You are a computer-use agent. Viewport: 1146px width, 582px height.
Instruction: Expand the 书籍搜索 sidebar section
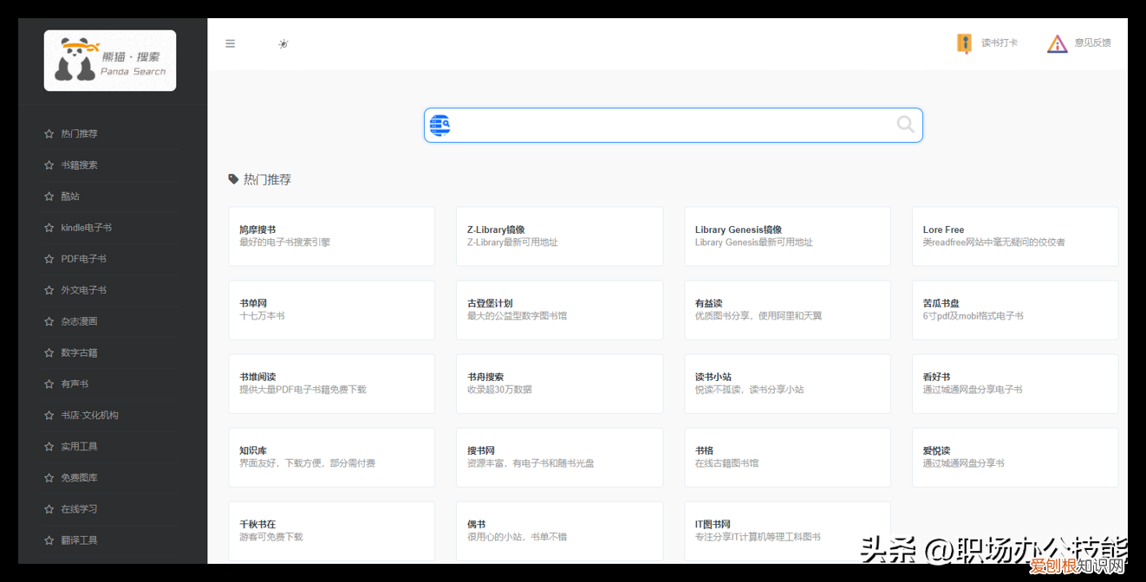(x=78, y=165)
